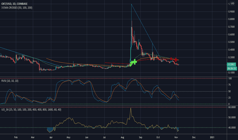Click the current price label 0.2067
Viewport: 238px width, 140px height.
[231, 64]
